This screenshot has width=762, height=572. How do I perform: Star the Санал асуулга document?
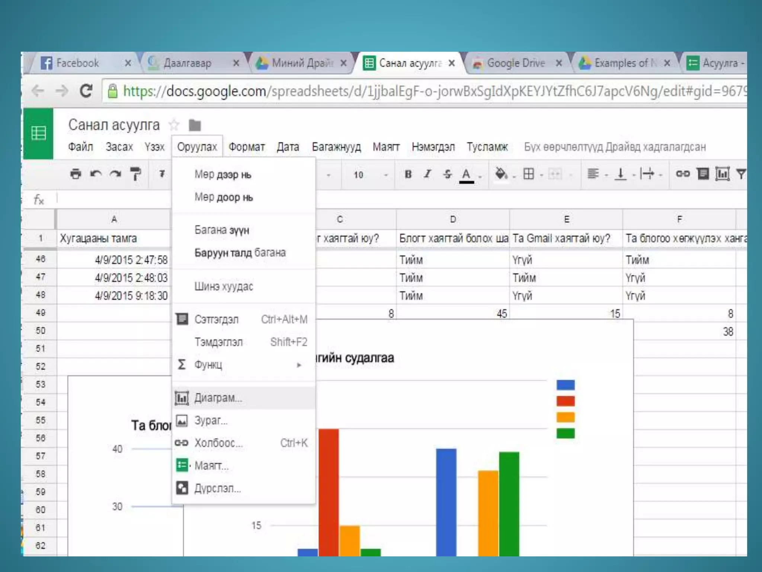(174, 125)
